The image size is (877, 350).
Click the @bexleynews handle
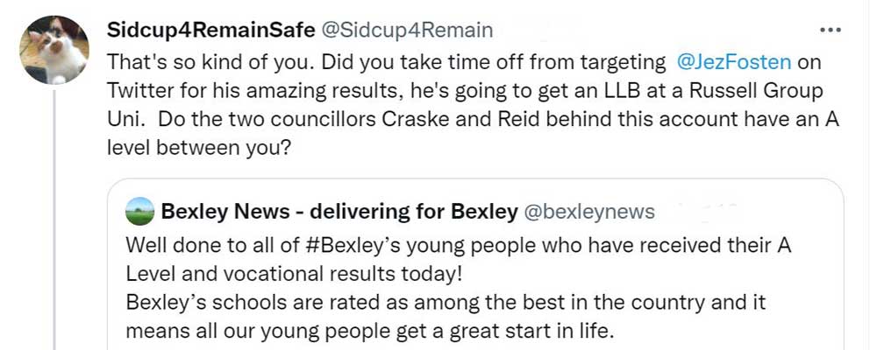[588, 211]
